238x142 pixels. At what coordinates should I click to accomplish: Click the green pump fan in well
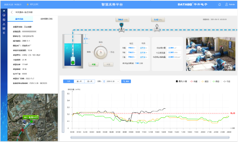[73, 62]
